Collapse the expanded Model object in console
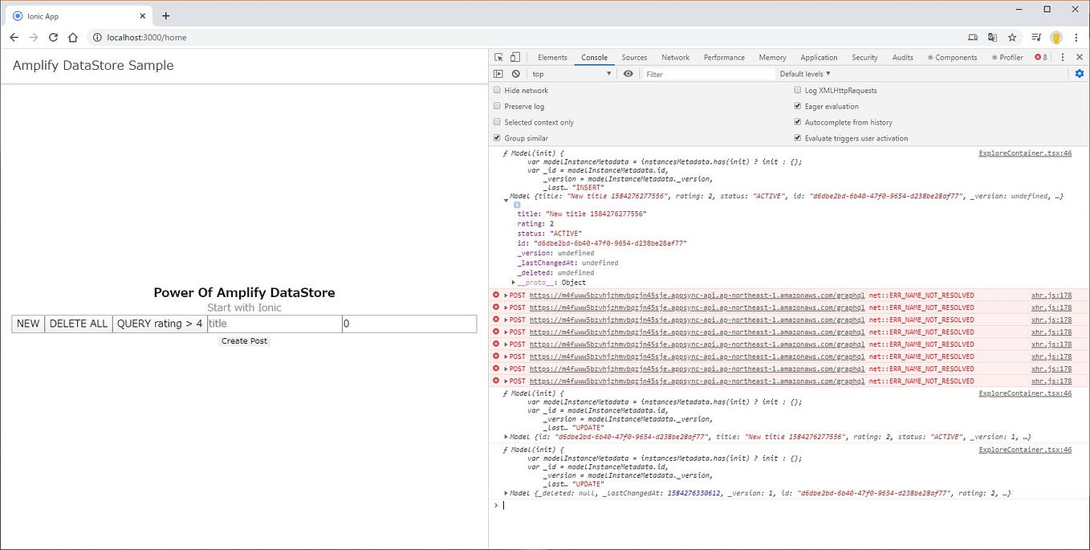1090x550 pixels. coord(506,196)
